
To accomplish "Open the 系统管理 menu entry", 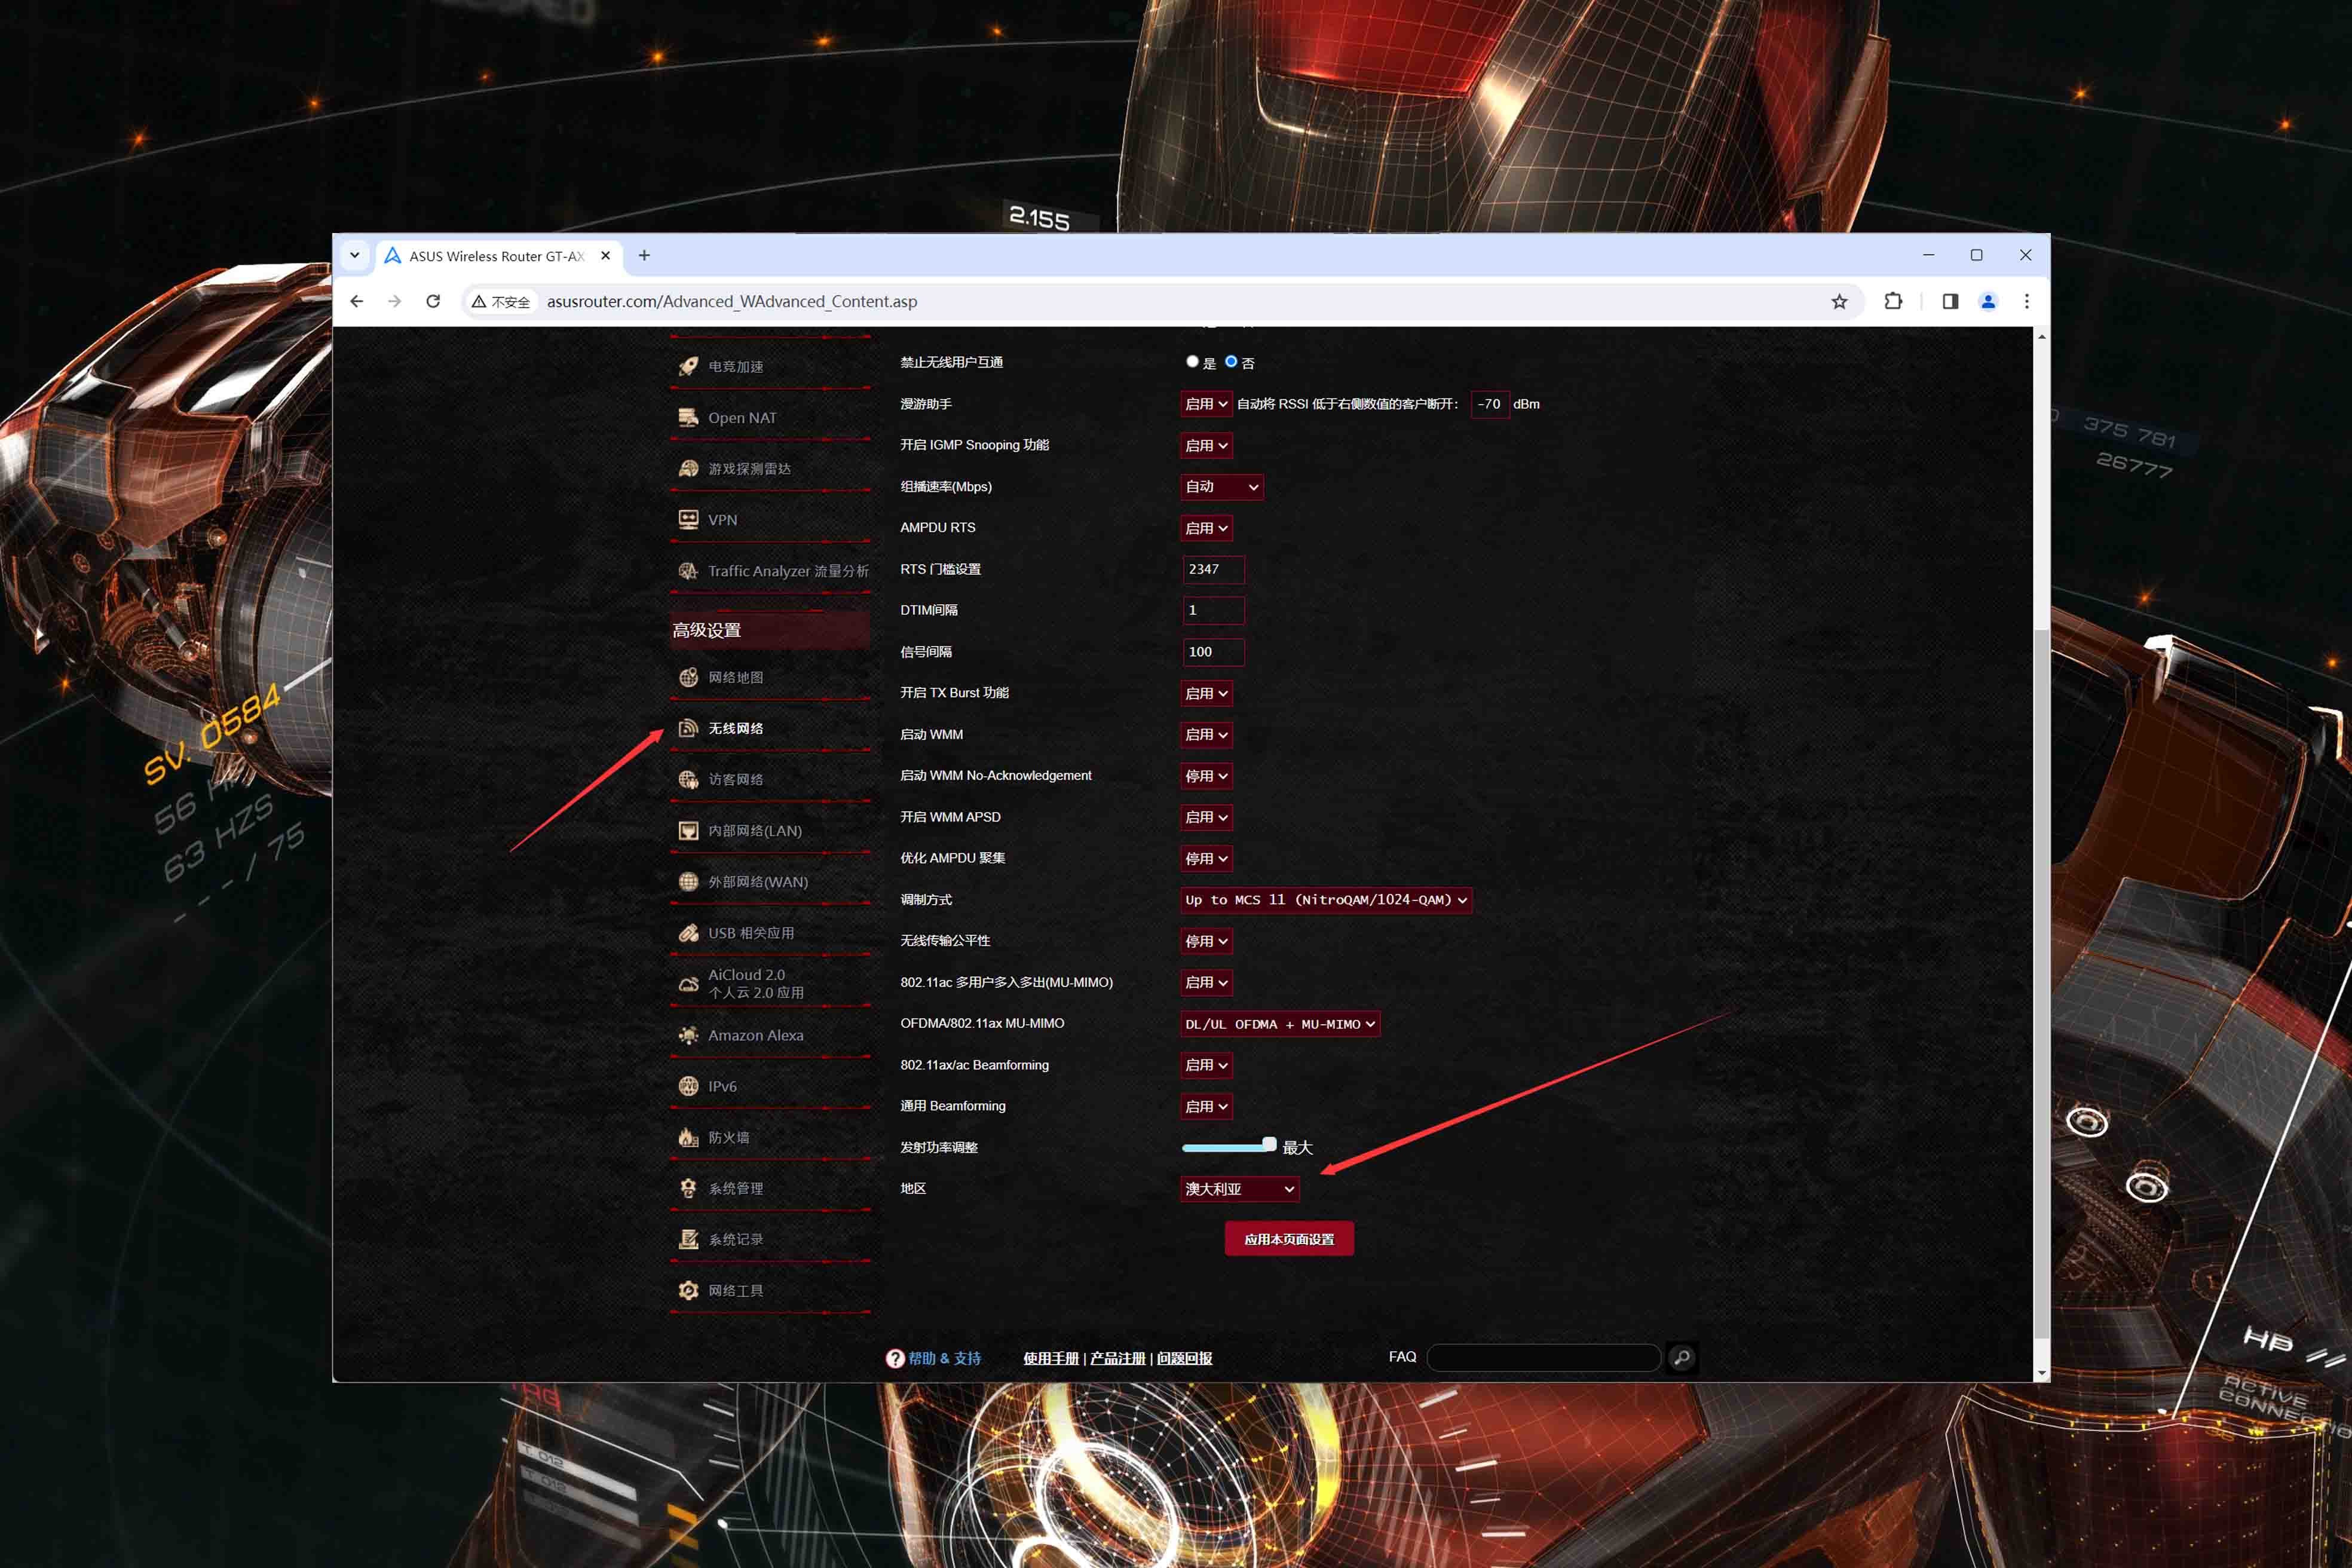I will click(770, 1189).
